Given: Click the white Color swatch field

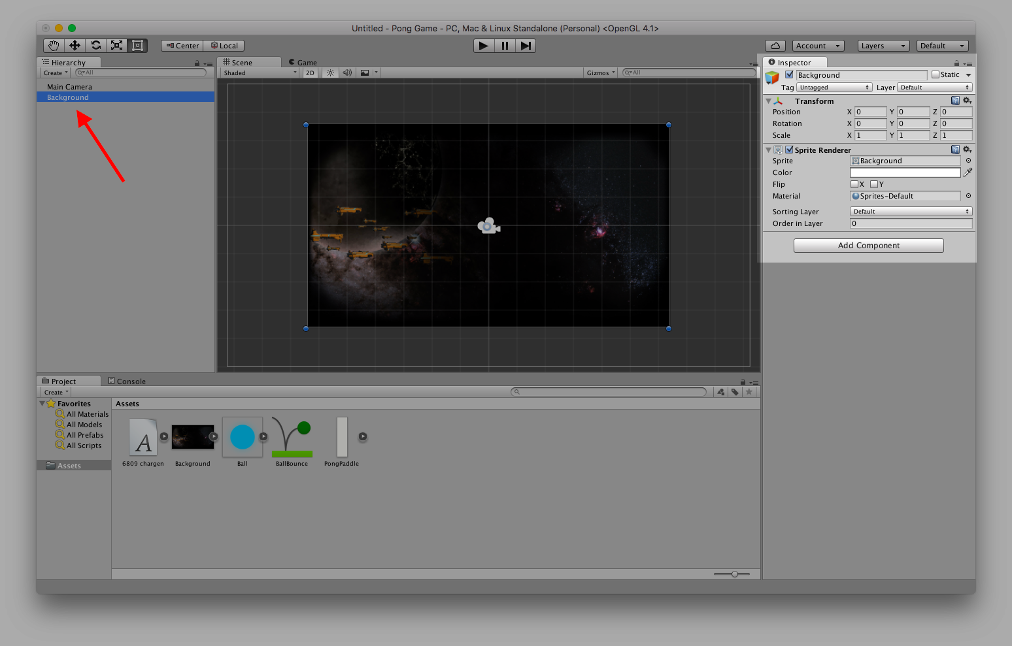Looking at the screenshot, I should 905,172.
